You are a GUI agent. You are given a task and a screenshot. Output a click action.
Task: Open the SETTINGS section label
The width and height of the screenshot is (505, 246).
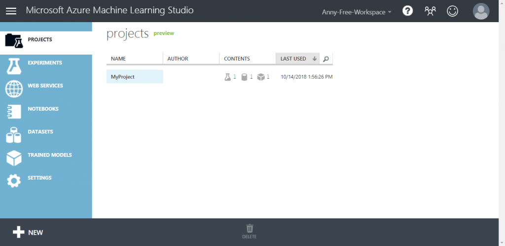(x=39, y=178)
